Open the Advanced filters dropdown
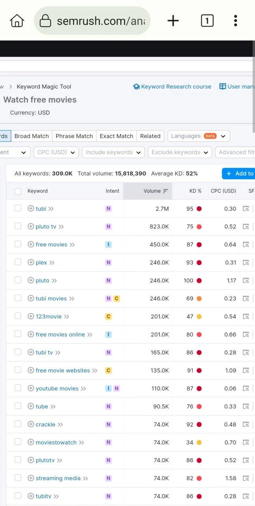The height and width of the screenshot is (506, 255). (235, 152)
